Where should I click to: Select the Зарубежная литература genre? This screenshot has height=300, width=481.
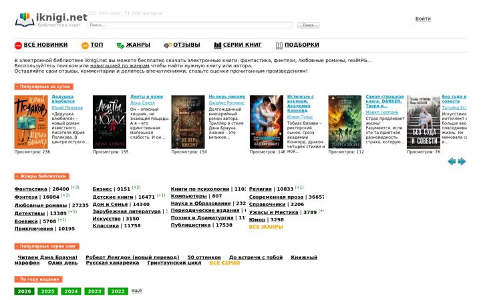[127, 211]
